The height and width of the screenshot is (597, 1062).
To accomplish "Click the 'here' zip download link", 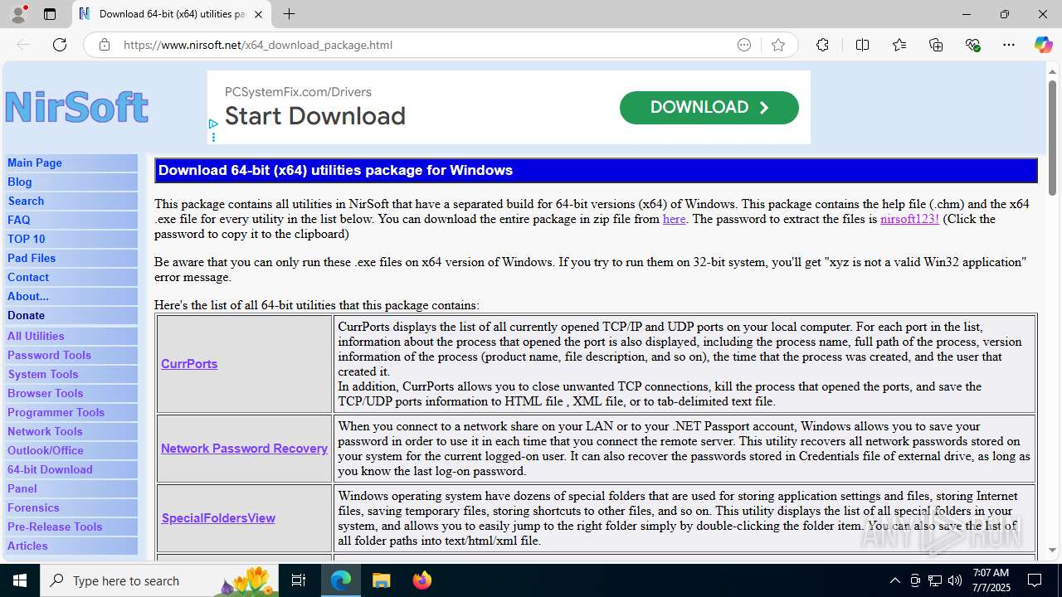I will (x=674, y=219).
